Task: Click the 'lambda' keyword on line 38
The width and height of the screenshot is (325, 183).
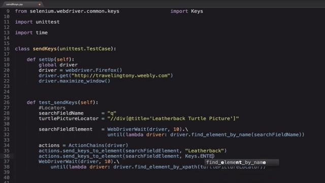Action: coord(78,167)
